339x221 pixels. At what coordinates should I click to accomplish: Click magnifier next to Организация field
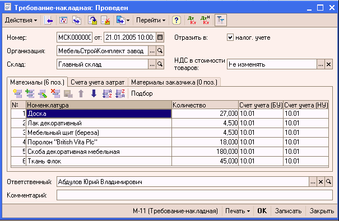[160, 51]
